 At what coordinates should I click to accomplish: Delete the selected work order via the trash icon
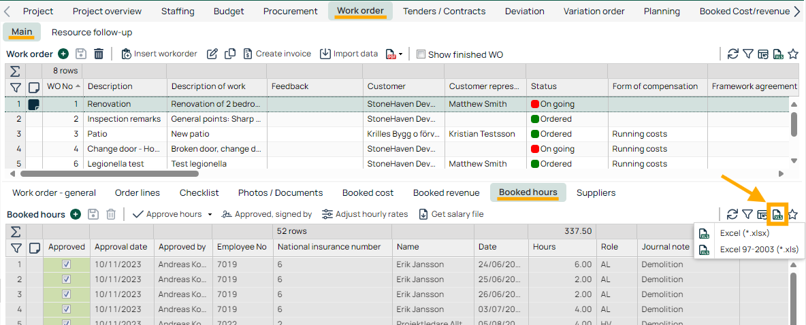coord(99,54)
